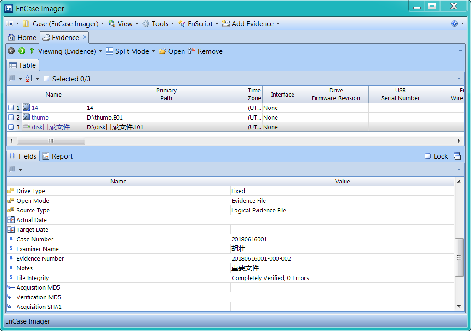Open the evidence link disk目录文件
Screen dimensions: 471x331
coord(51,127)
